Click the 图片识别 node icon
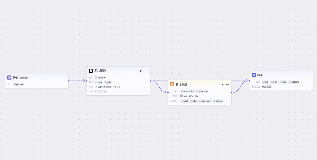 91,71
